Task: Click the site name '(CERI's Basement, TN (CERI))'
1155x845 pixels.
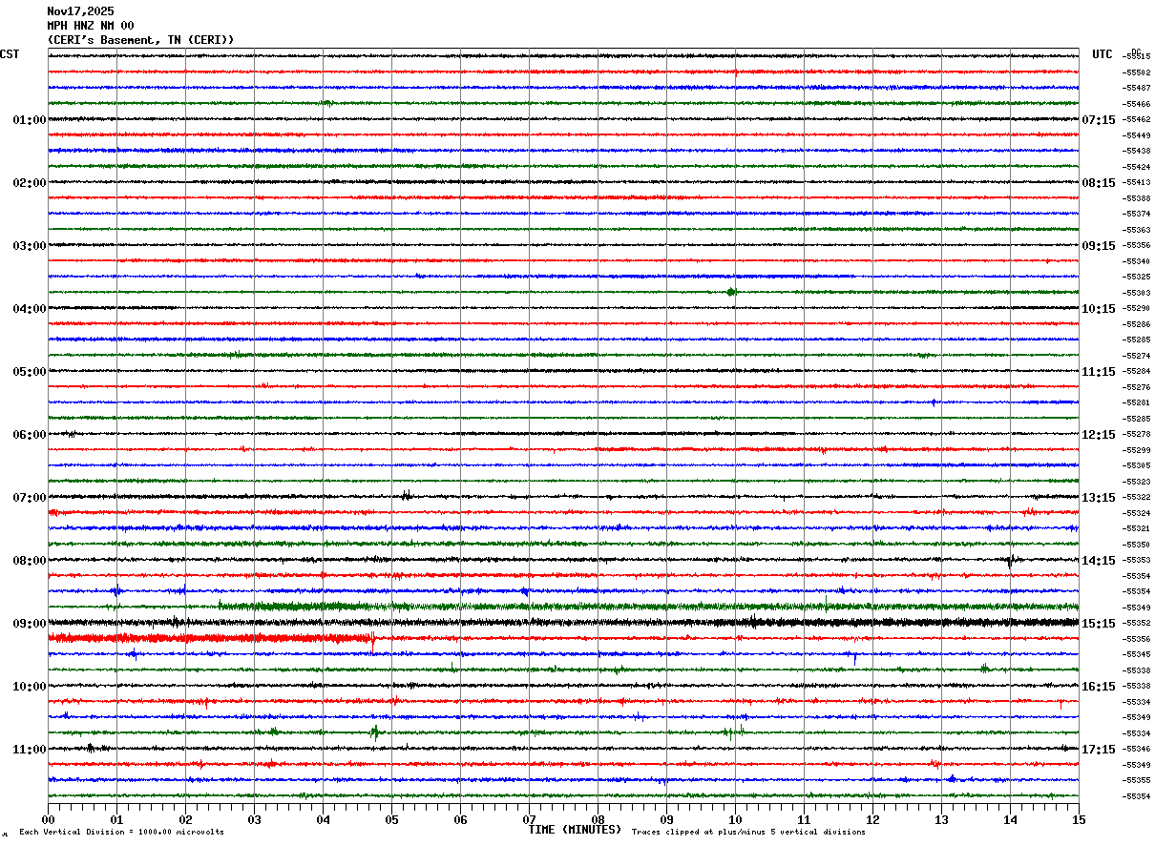Action: [x=140, y=40]
